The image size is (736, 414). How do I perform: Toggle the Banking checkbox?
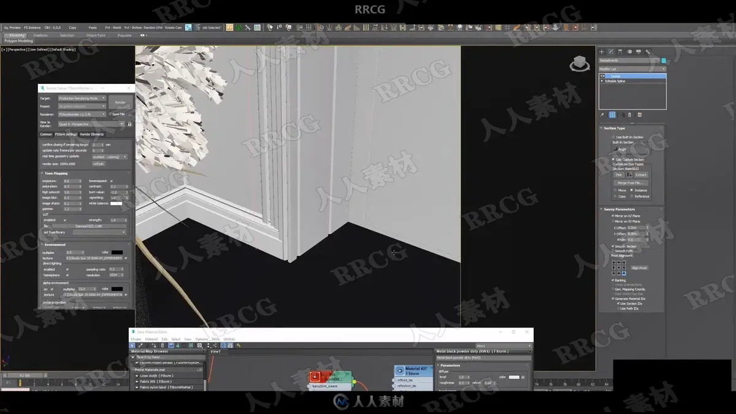coord(613,280)
